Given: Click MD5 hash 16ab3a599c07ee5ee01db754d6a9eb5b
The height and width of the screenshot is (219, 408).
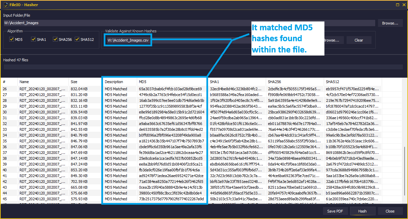Looking at the screenshot, I should pyautogui.click(x=172, y=100).
